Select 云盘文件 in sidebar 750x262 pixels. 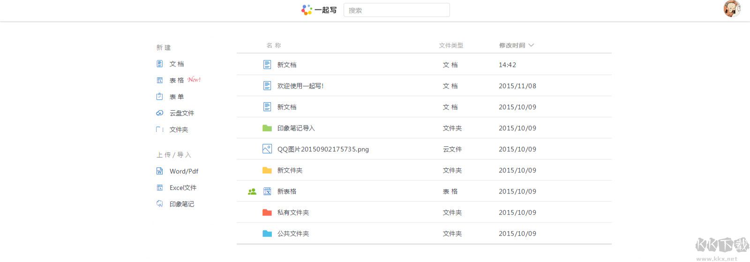click(182, 113)
